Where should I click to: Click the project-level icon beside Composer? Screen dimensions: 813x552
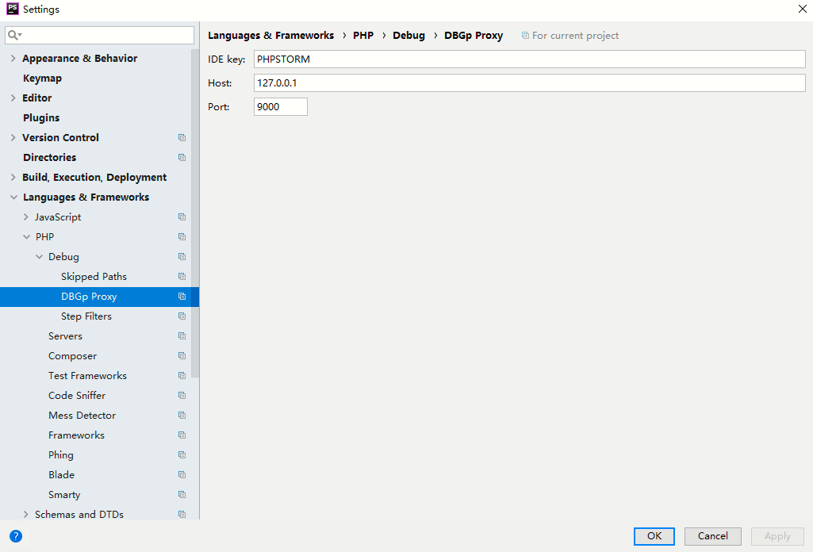(x=182, y=356)
